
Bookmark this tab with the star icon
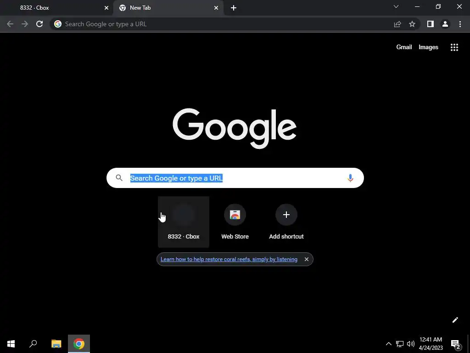coord(412,24)
